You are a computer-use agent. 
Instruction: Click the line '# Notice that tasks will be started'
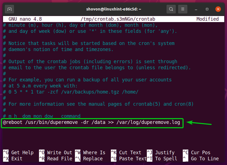coord(89,44)
